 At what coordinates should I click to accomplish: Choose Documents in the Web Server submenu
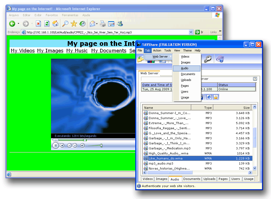(x=187, y=74)
